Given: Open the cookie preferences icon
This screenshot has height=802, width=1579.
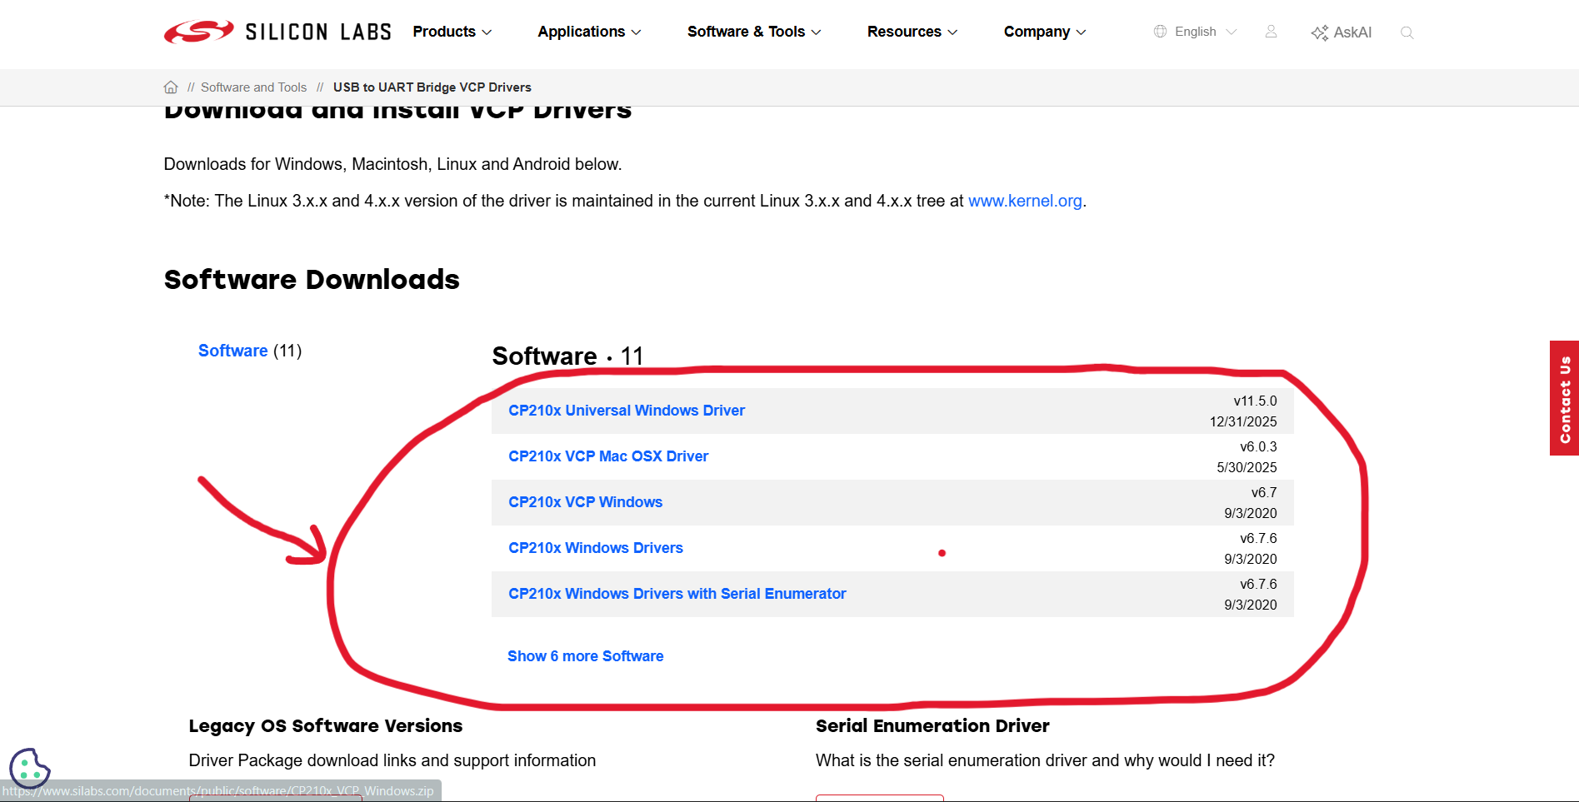Looking at the screenshot, I should 29,768.
